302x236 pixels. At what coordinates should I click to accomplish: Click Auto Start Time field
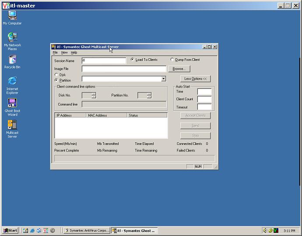(204, 92)
